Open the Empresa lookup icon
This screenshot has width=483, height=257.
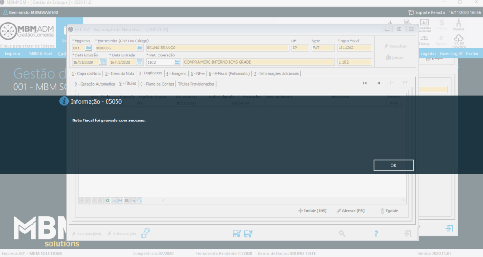point(88,48)
